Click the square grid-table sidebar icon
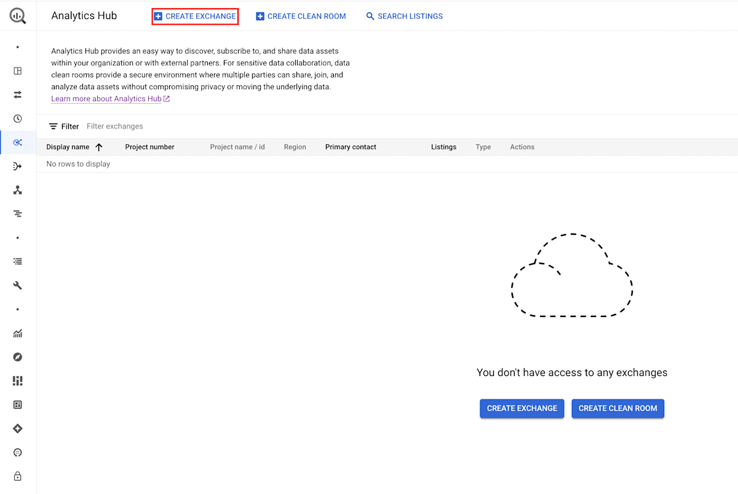The image size is (738, 494). 18,405
